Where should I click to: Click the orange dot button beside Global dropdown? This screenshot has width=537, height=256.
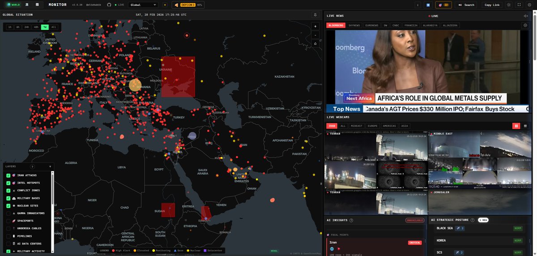[x=165, y=4]
